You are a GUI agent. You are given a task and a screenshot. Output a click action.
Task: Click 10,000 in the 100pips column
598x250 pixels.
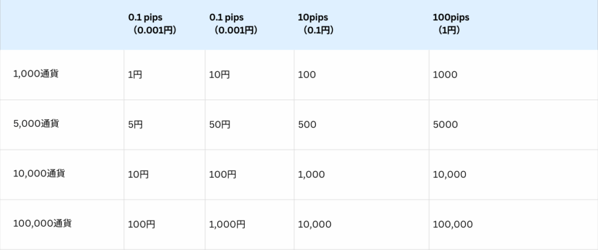click(450, 175)
